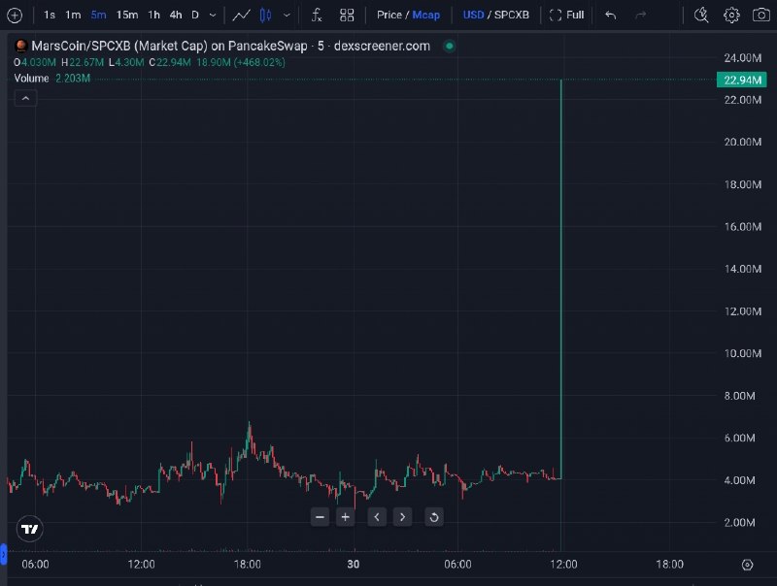This screenshot has width=777, height=586.
Task: Select the line chart style icon
Action: pos(241,15)
